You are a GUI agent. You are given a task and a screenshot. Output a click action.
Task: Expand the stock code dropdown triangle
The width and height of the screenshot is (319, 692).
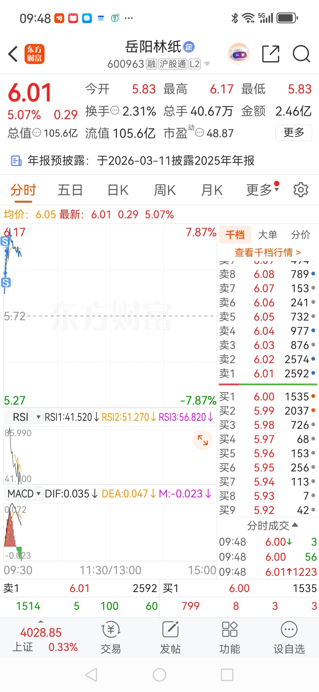click(x=207, y=64)
